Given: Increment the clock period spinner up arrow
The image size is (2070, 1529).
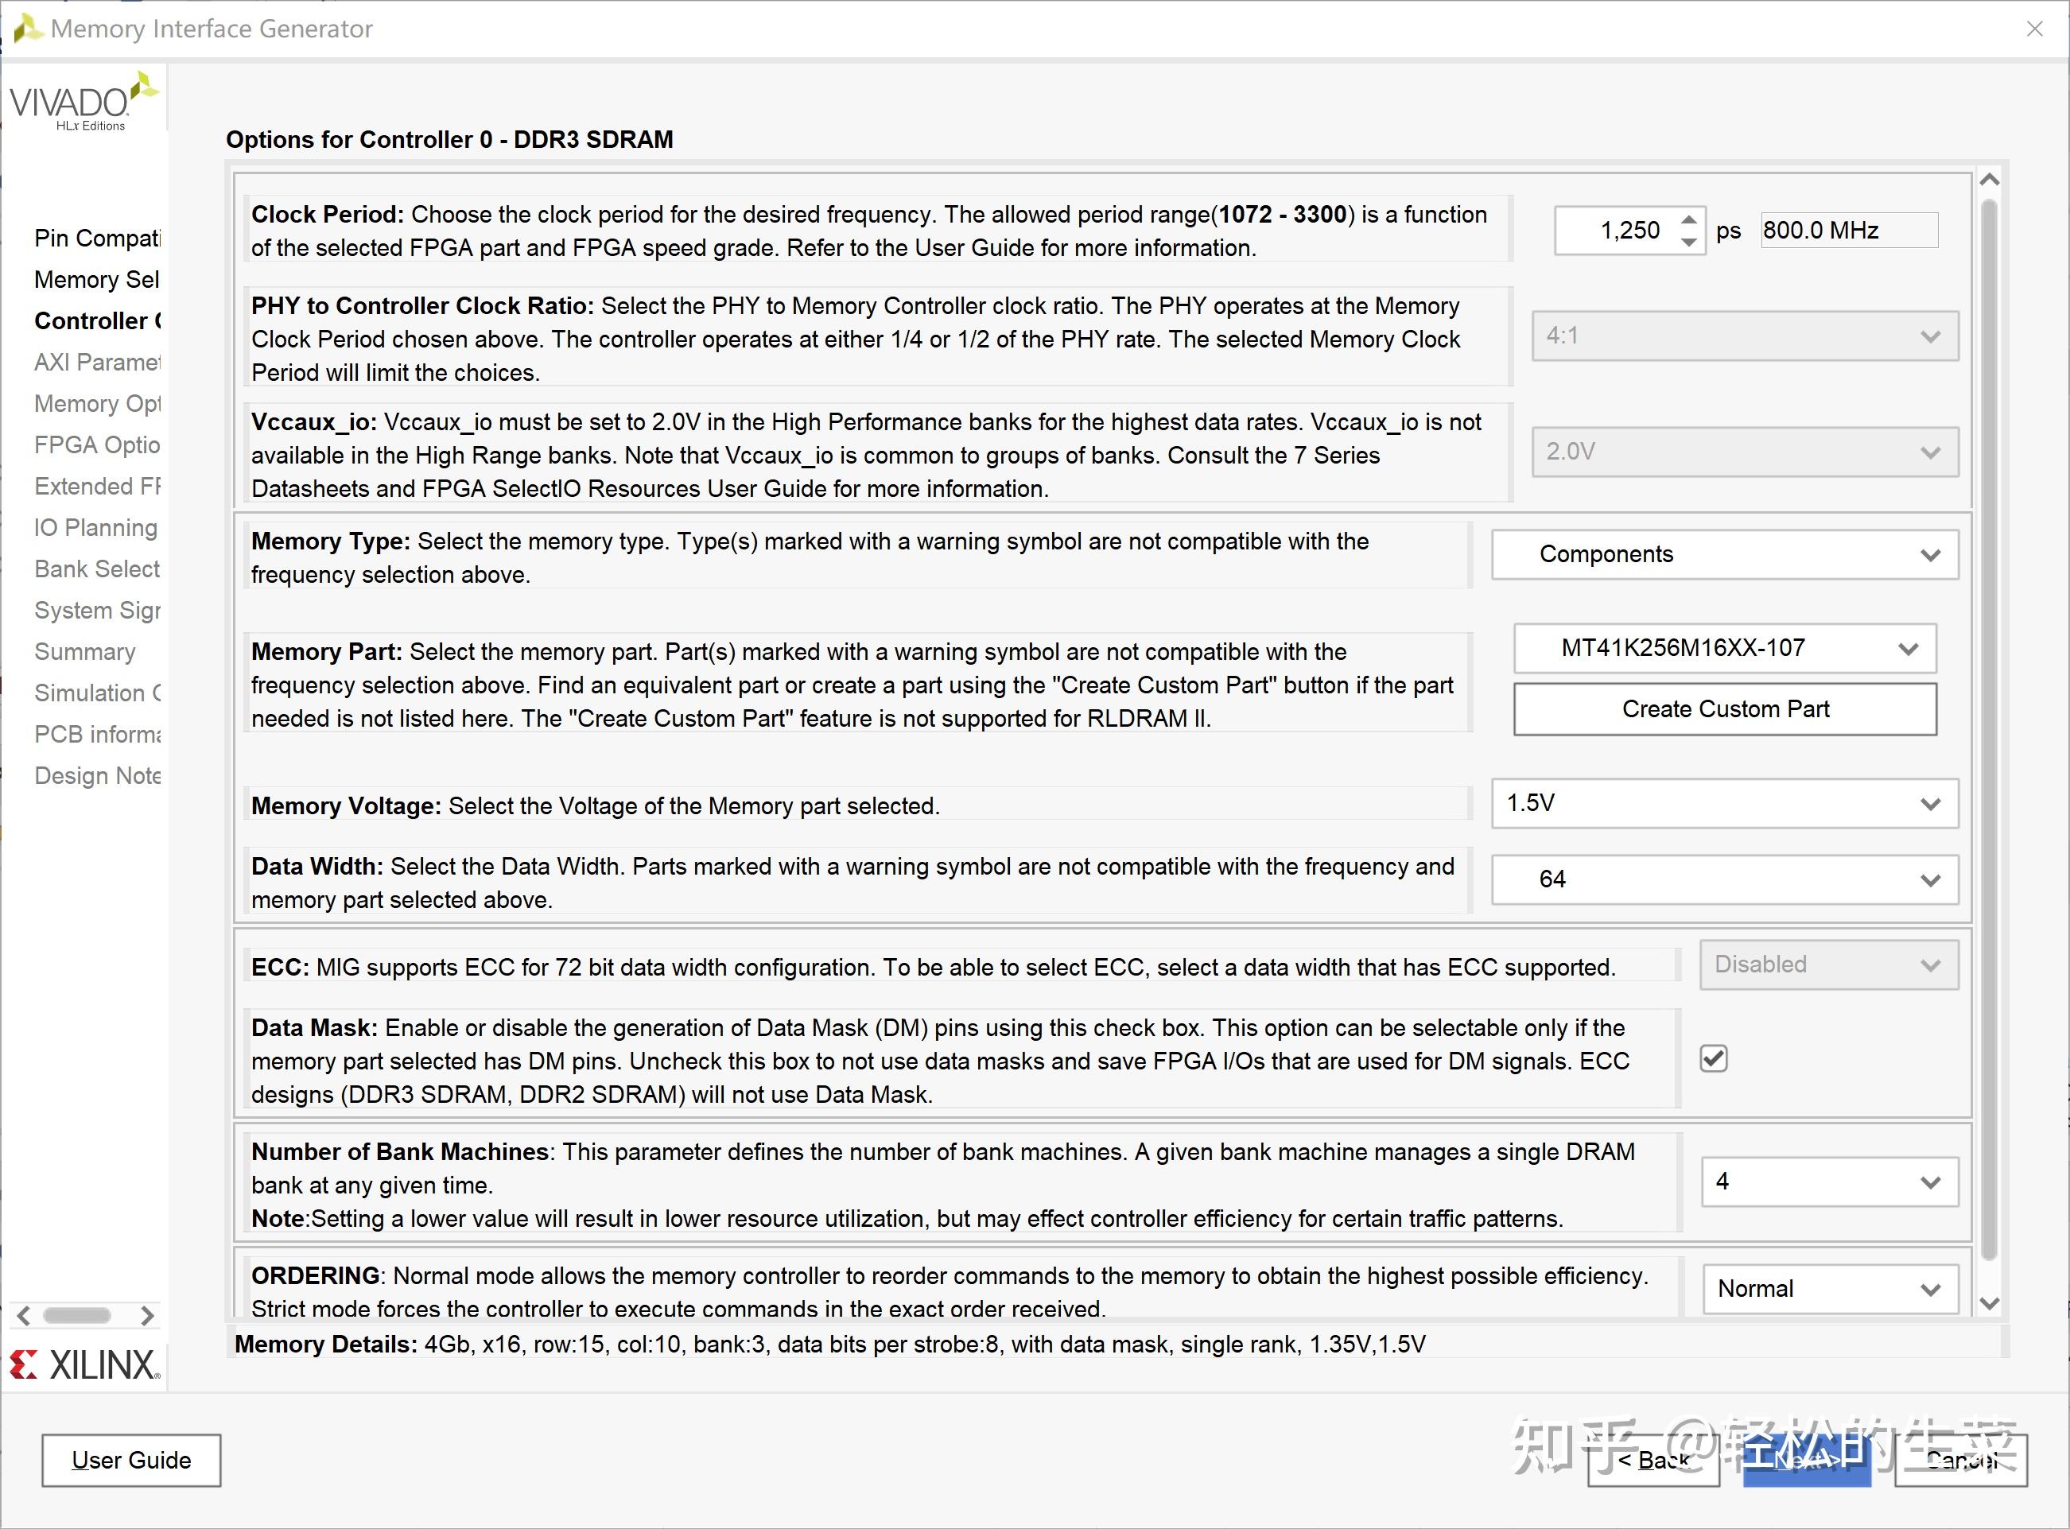Looking at the screenshot, I should (x=1690, y=219).
